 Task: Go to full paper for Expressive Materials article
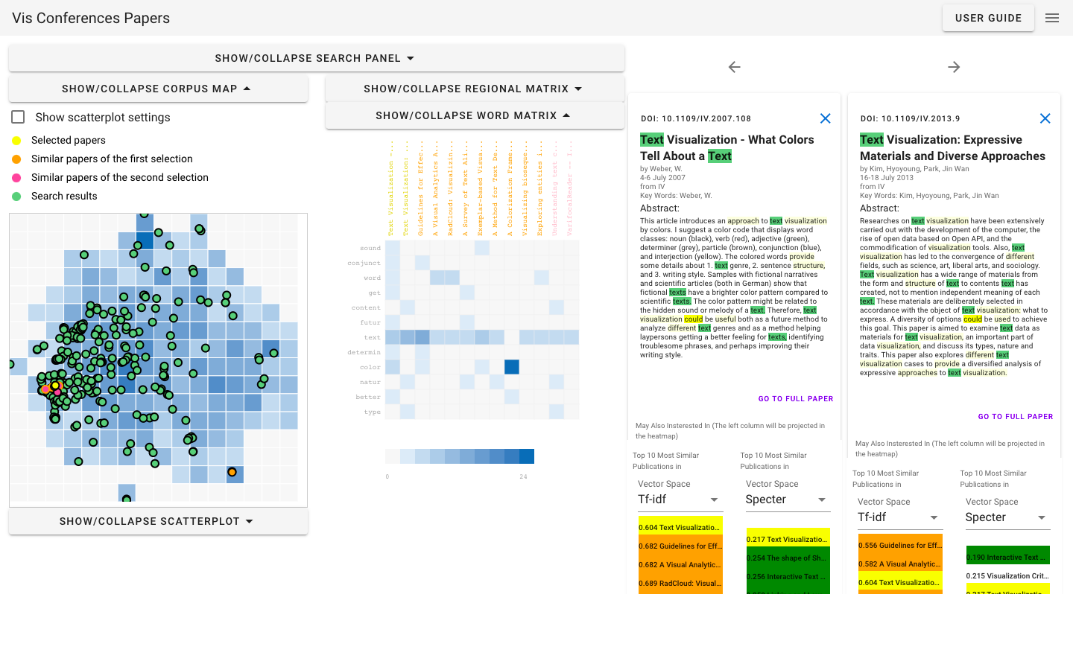(x=1016, y=417)
